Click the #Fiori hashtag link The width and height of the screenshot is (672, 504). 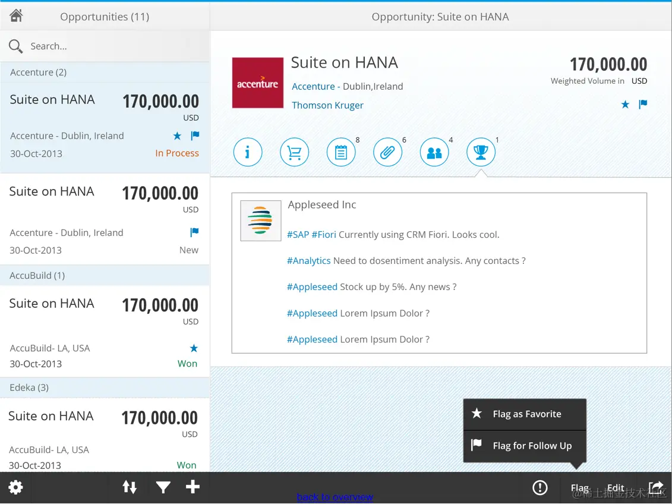324,235
